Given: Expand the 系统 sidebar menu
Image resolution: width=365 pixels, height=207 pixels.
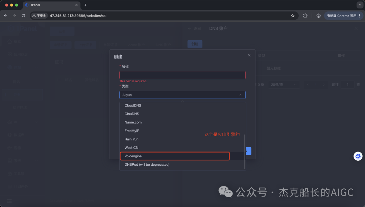Looking at the screenshot, I should tap(22, 161).
